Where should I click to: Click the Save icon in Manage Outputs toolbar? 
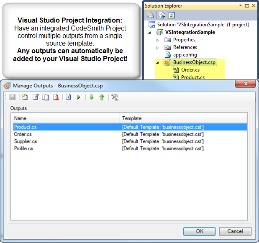click(x=13, y=97)
